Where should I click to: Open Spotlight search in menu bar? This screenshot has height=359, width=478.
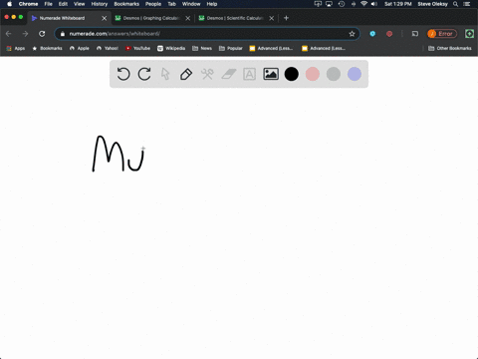456,4
